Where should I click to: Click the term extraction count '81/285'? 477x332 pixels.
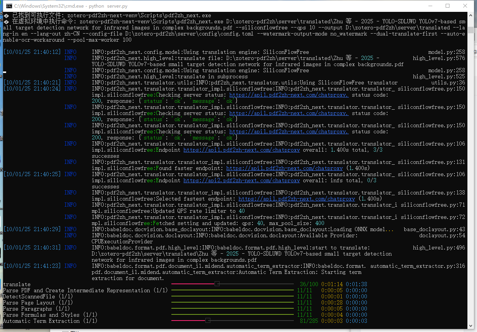(309, 321)
